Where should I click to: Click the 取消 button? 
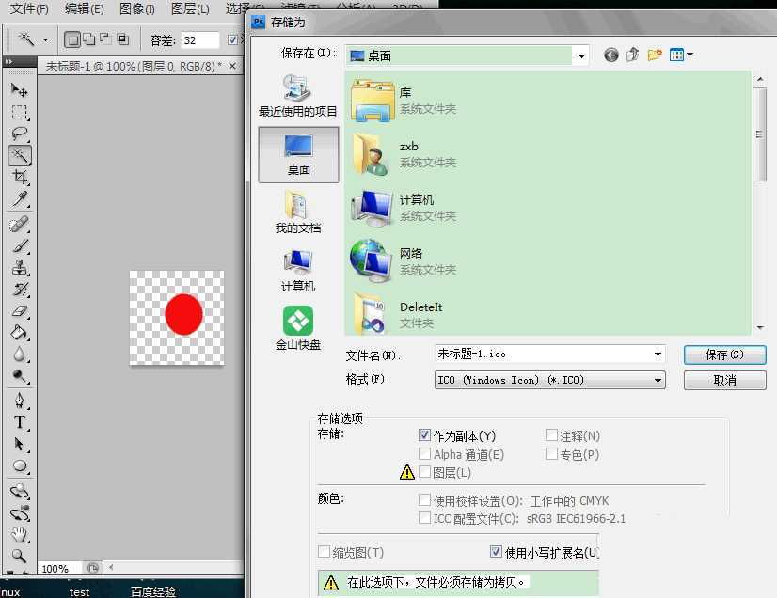[x=724, y=380]
